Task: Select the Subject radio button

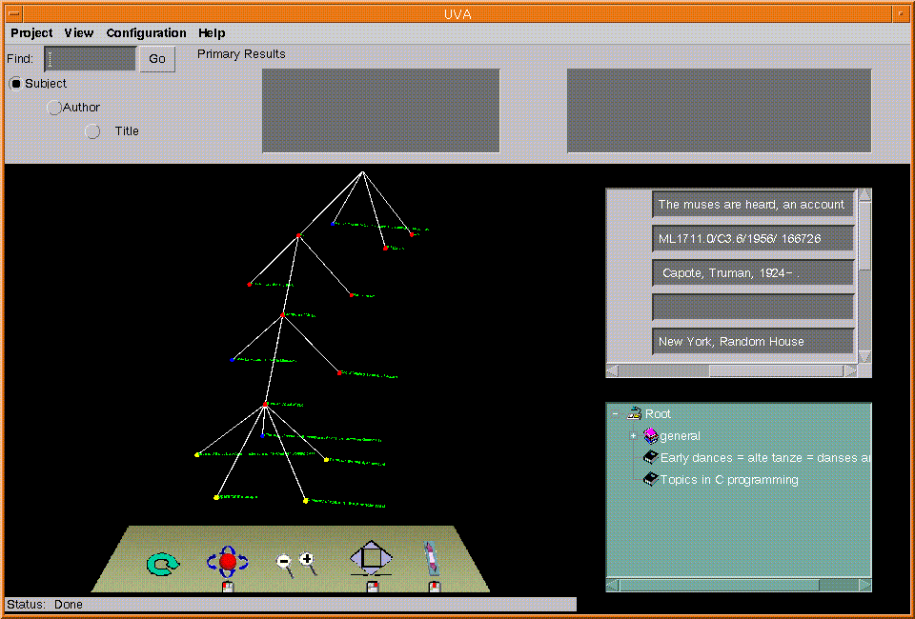Action: (16, 84)
